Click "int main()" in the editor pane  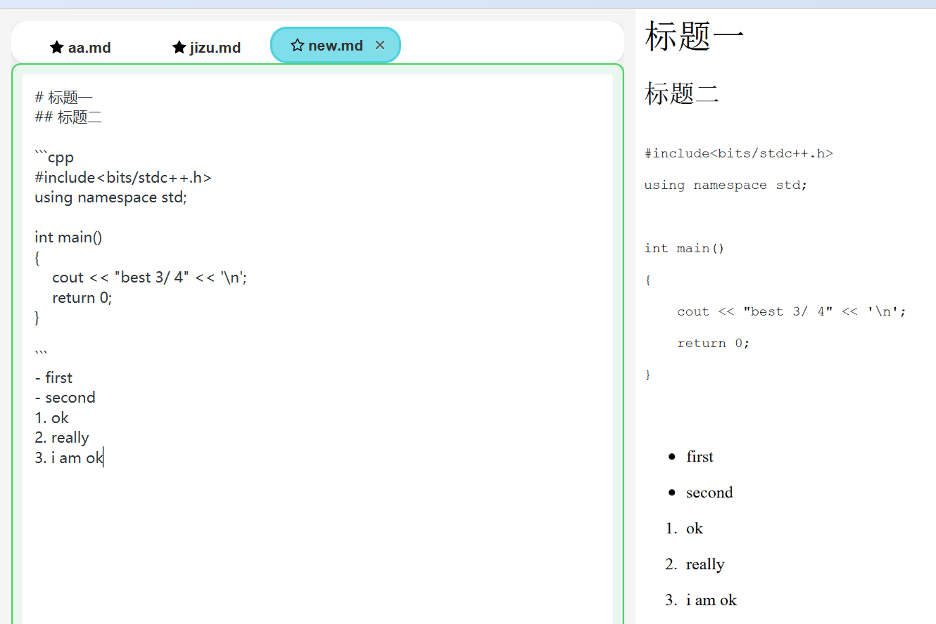tap(68, 237)
